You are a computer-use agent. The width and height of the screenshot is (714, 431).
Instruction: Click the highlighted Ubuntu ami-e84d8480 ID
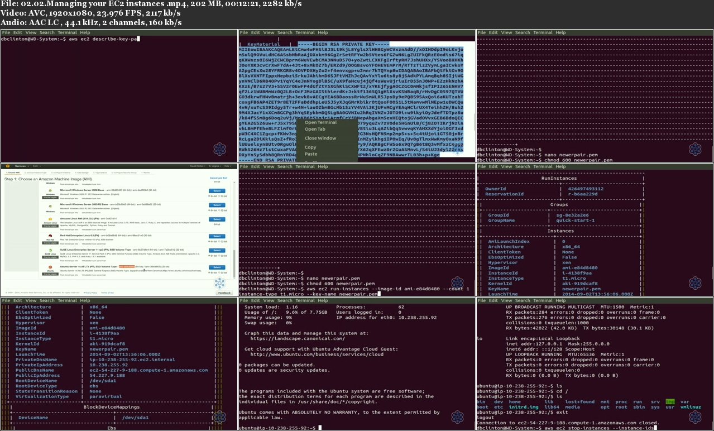point(127,266)
